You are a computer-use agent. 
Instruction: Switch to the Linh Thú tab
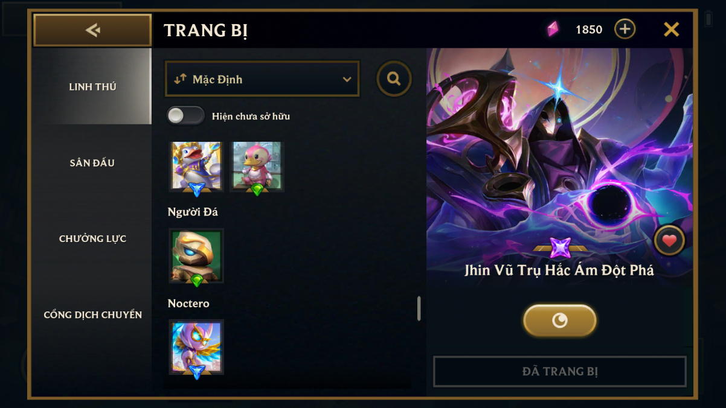pos(92,86)
